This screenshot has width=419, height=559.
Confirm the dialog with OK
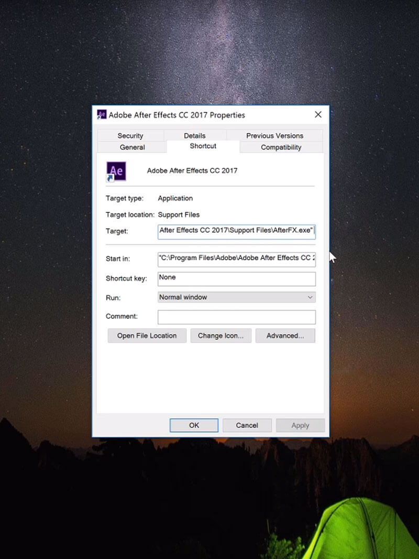click(194, 425)
